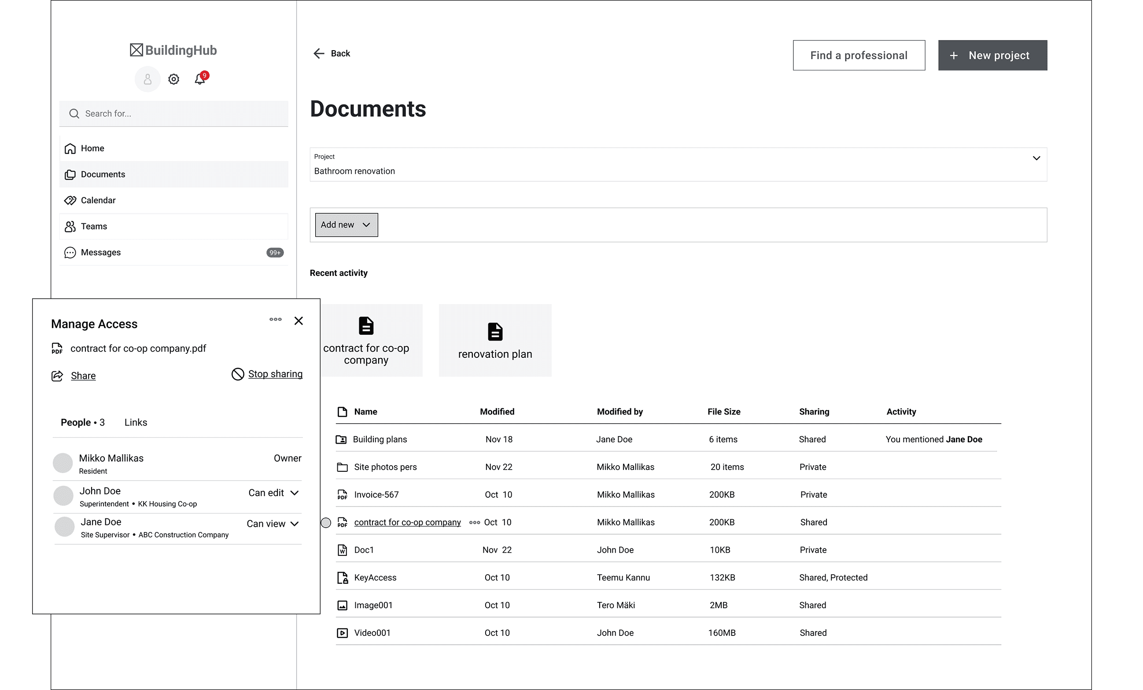Click the Documents sidebar icon
1143x690 pixels.
pyautogui.click(x=70, y=174)
